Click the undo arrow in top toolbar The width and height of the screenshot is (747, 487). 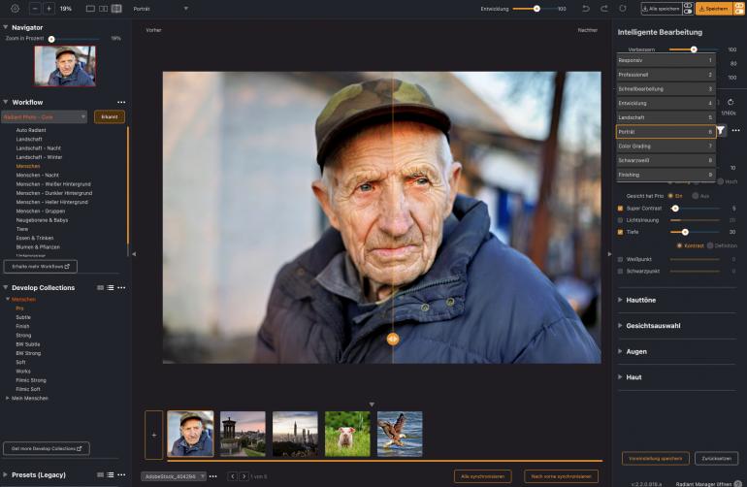click(586, 8)
